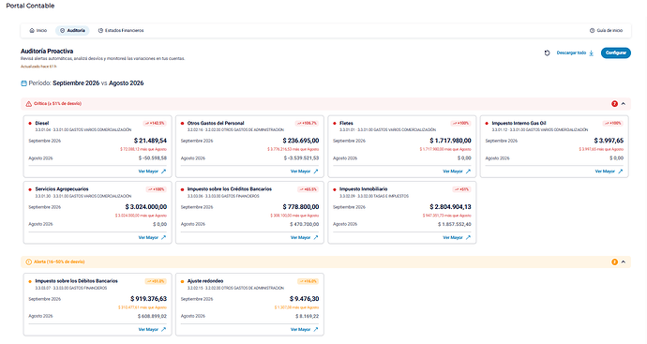This screenshot has height=344, width=647.
Task: Click the Configurar button
Action: coord(616,52)
